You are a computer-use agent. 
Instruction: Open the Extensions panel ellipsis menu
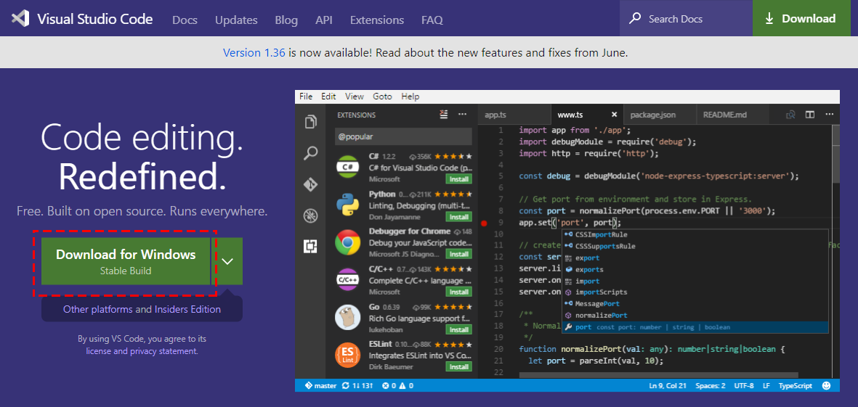[x=462, y=115]
